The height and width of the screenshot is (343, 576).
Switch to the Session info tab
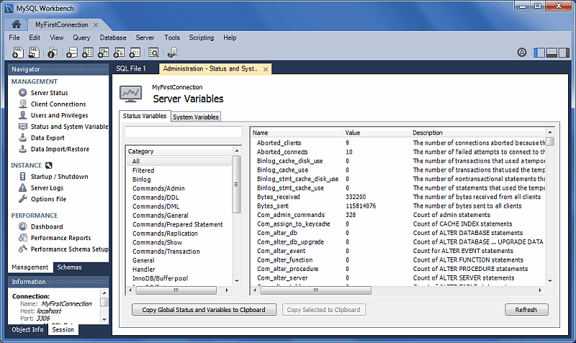point(63,329)
